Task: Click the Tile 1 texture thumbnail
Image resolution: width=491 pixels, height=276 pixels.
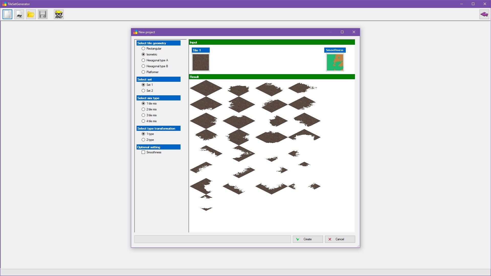Action: click(x=200, y=62)
